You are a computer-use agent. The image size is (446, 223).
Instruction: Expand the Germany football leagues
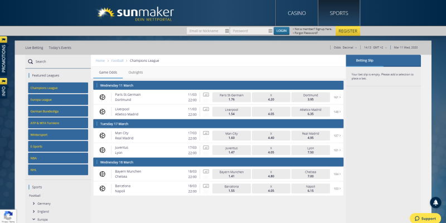(x=34, y=203)
